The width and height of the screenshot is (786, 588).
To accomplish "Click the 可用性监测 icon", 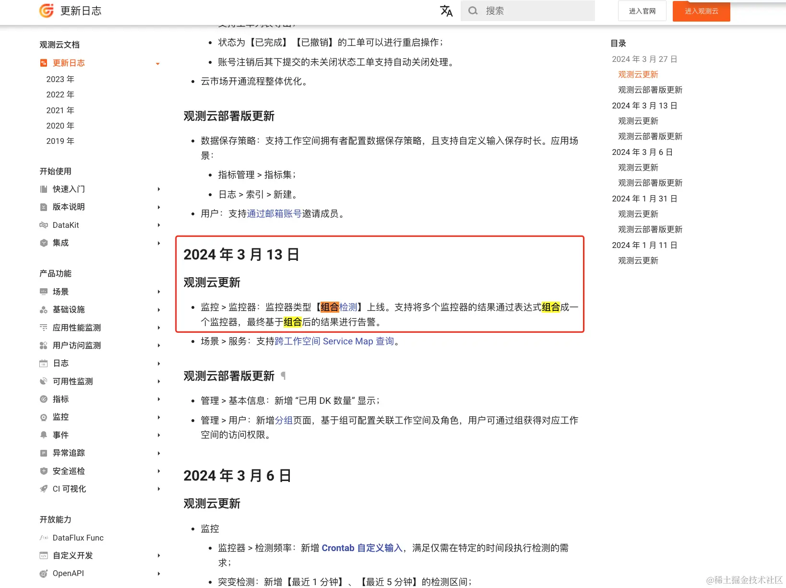I will (44, 381).
